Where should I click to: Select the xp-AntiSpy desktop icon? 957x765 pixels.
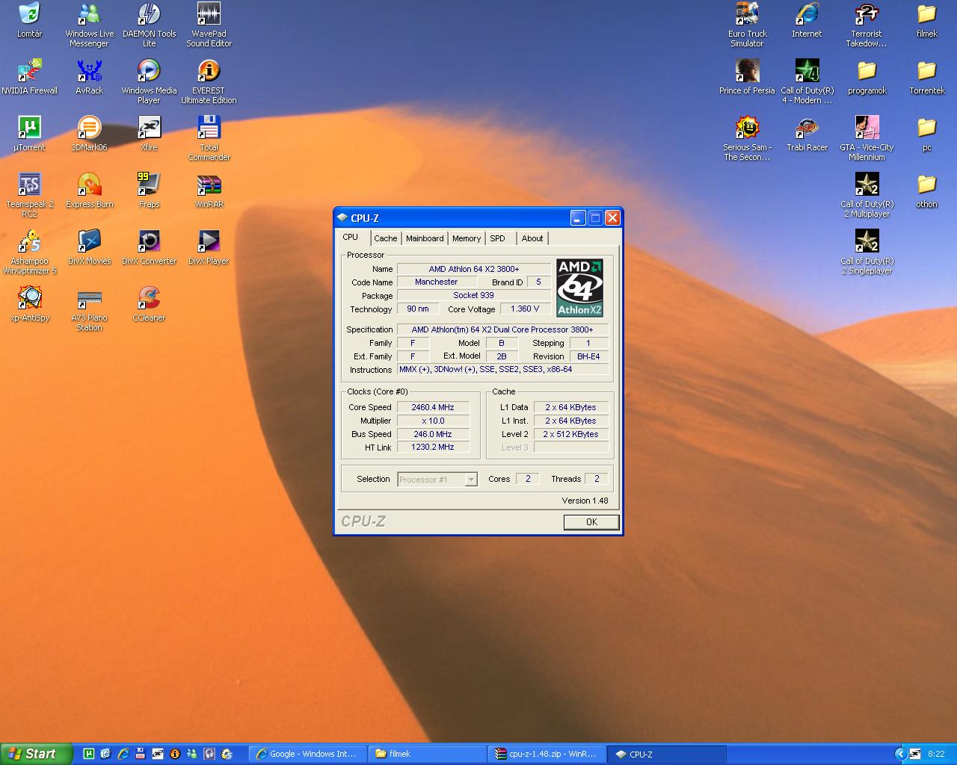point(29,305)
